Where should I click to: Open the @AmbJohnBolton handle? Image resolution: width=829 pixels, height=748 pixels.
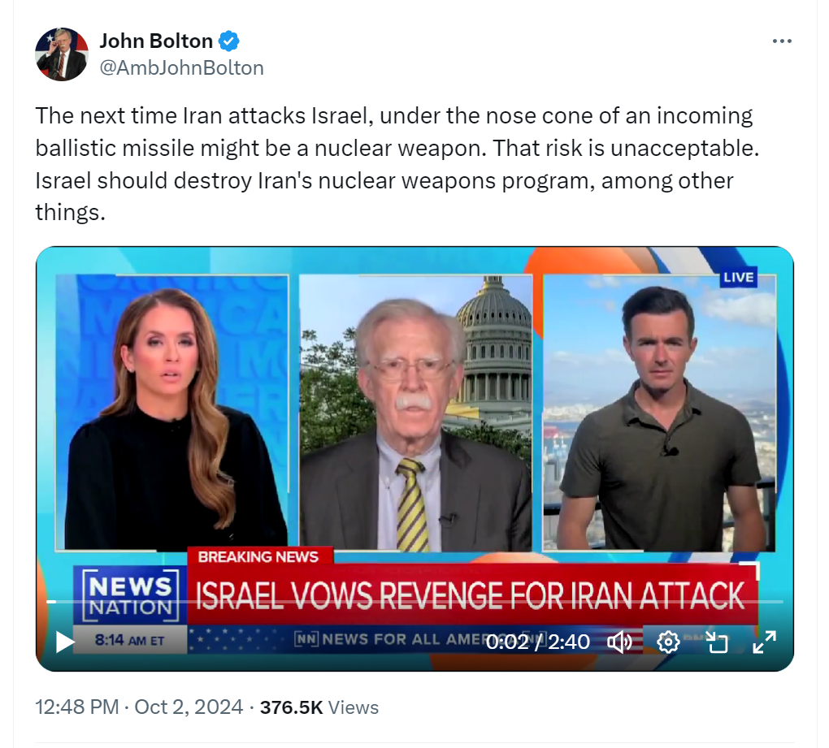(x=181, y=68)
